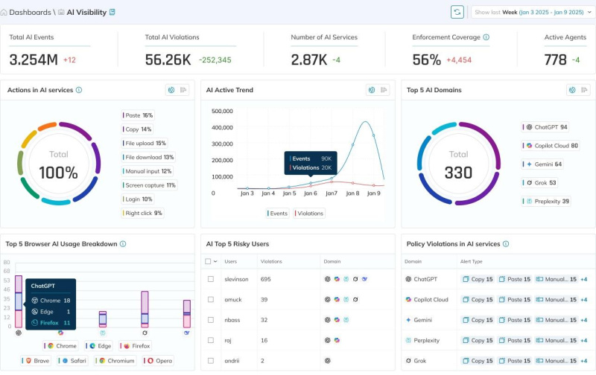
Task: Click the icon next to AI Visibility title
Action: point(112,12)
